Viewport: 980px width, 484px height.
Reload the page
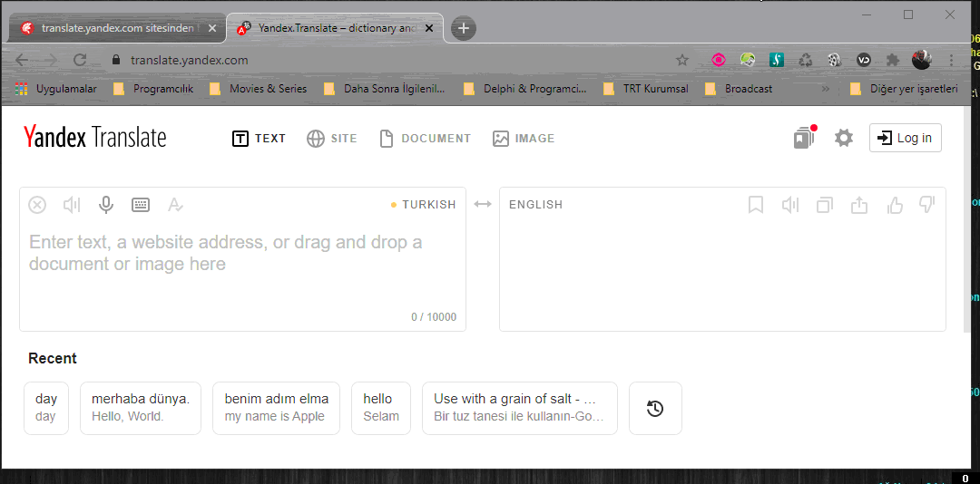[79, 60]
